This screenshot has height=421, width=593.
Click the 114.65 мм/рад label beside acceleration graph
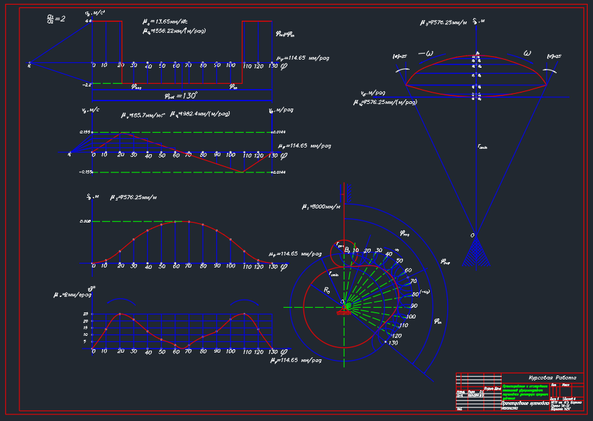tap(303, 58)
